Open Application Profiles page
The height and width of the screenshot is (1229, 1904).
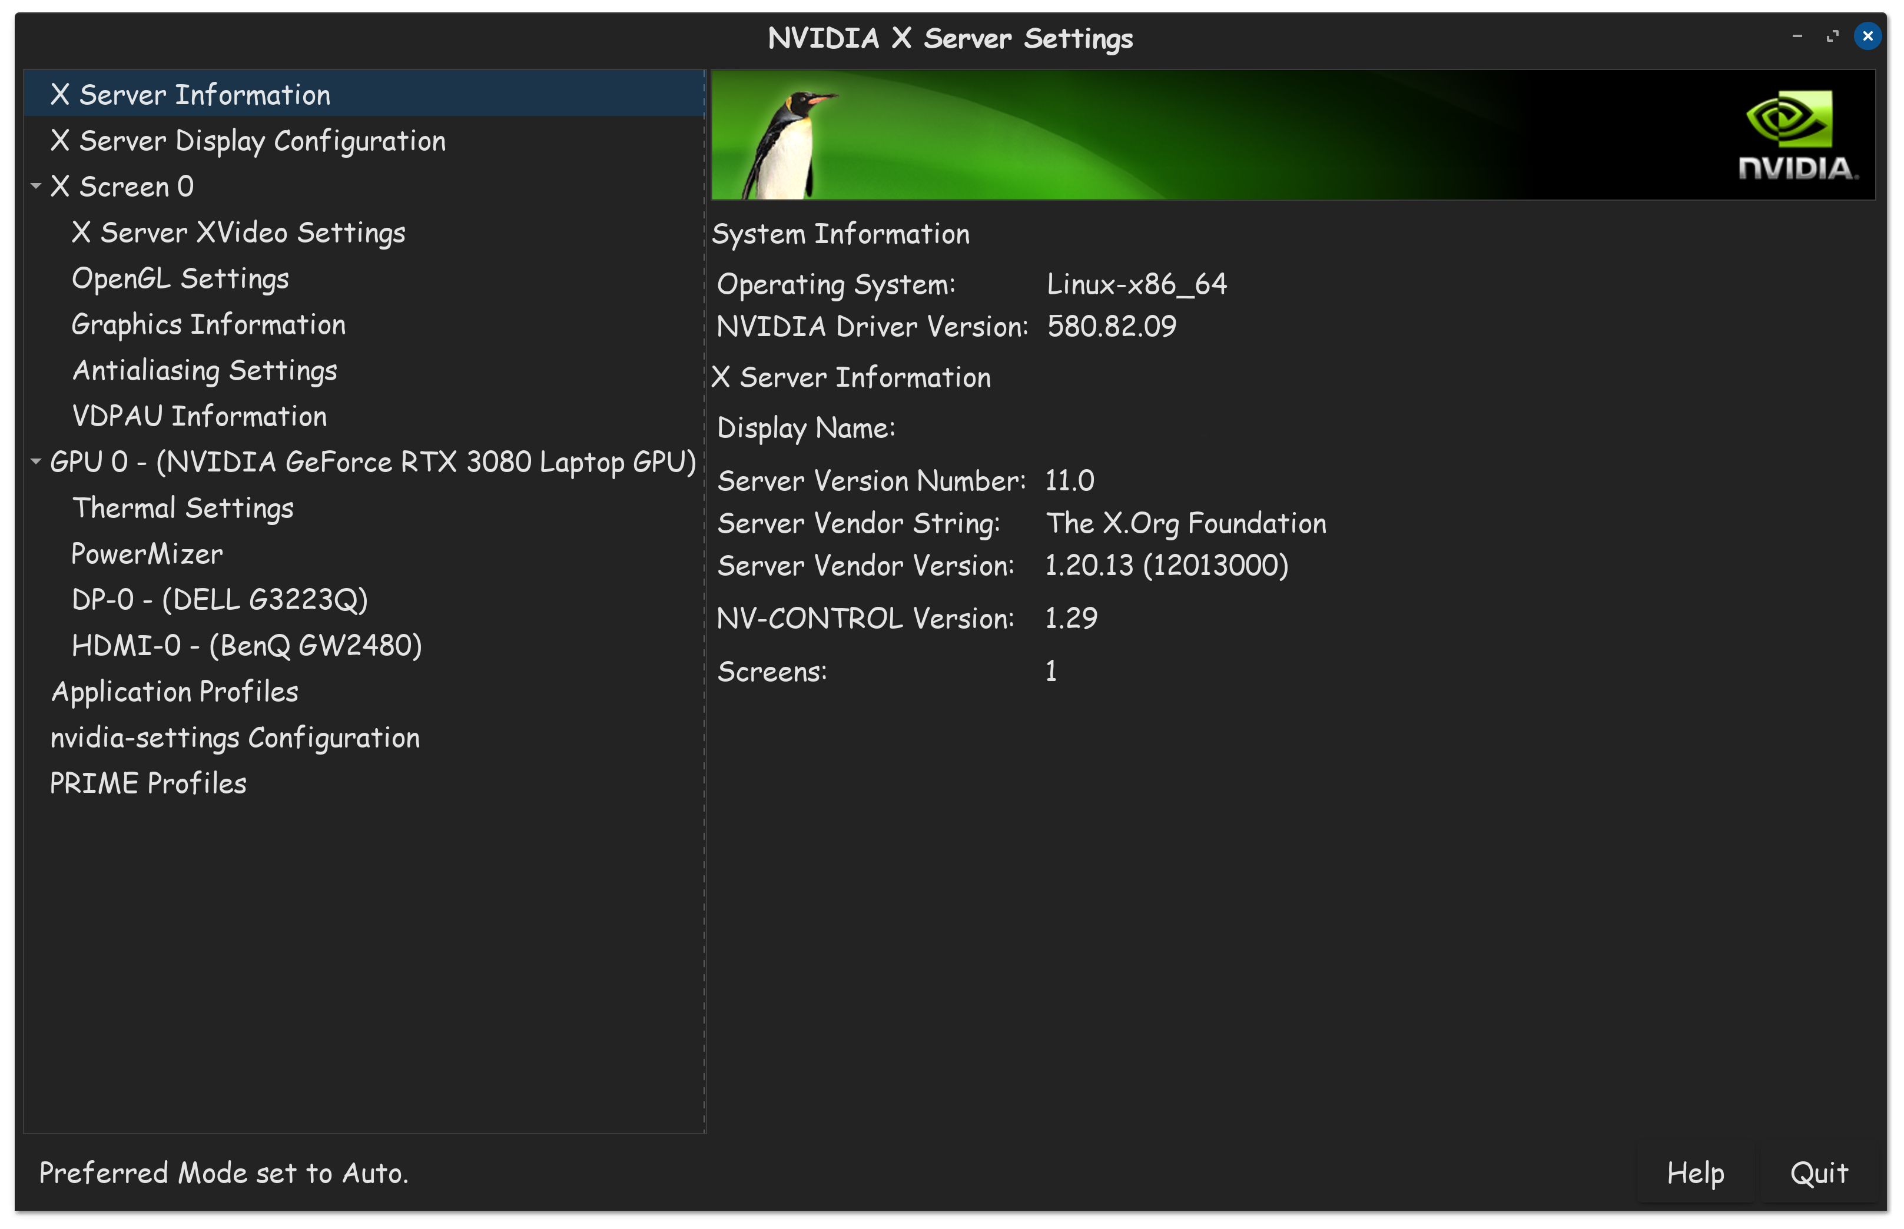click(174, 692)
